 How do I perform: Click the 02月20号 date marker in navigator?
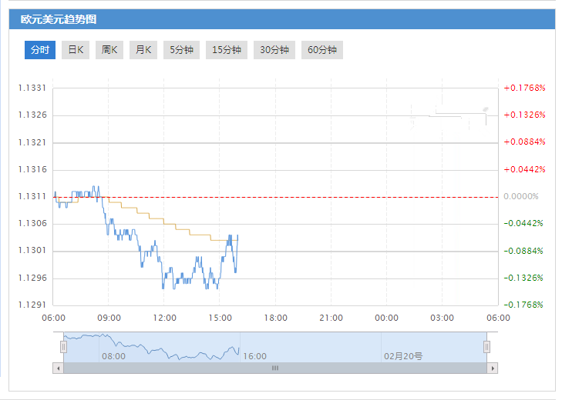tap(403, 356)
